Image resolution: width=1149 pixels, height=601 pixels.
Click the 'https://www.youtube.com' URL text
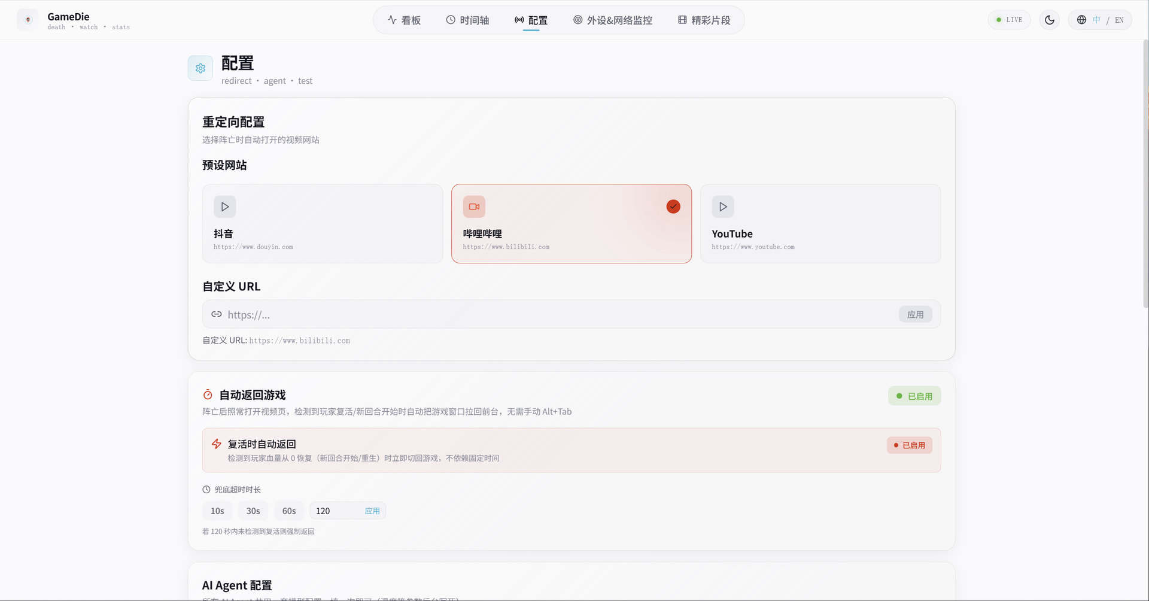753,247
